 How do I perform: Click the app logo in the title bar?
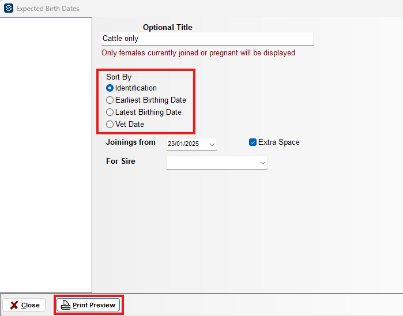(8, 9)
